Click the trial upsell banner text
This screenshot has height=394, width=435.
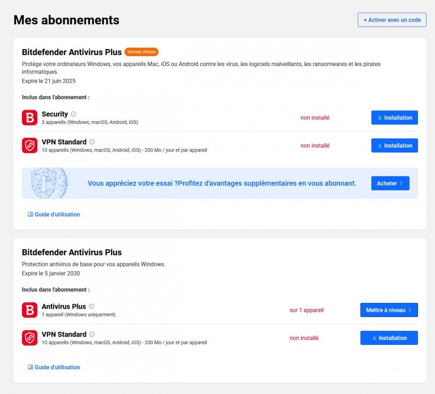(x=222, y=183)
